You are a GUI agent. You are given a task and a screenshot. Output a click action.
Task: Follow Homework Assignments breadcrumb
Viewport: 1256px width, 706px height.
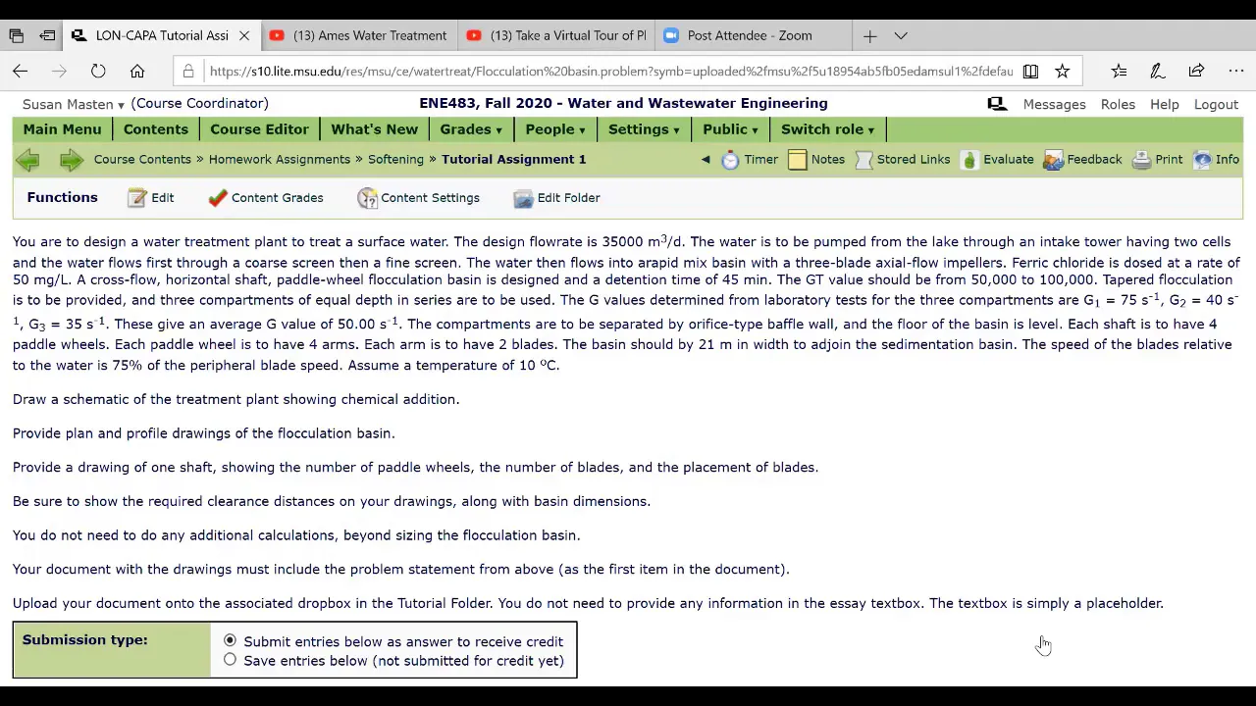point(280,159)
